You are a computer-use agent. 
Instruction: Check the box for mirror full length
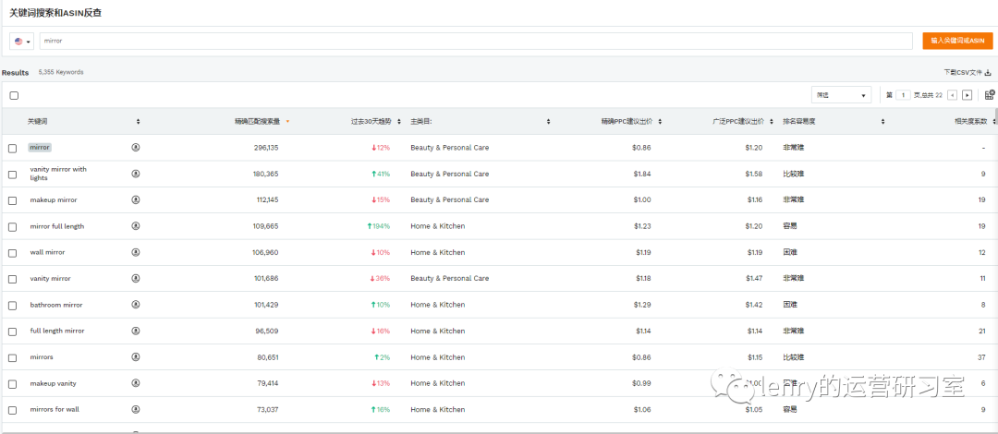(x=13, y=227)
